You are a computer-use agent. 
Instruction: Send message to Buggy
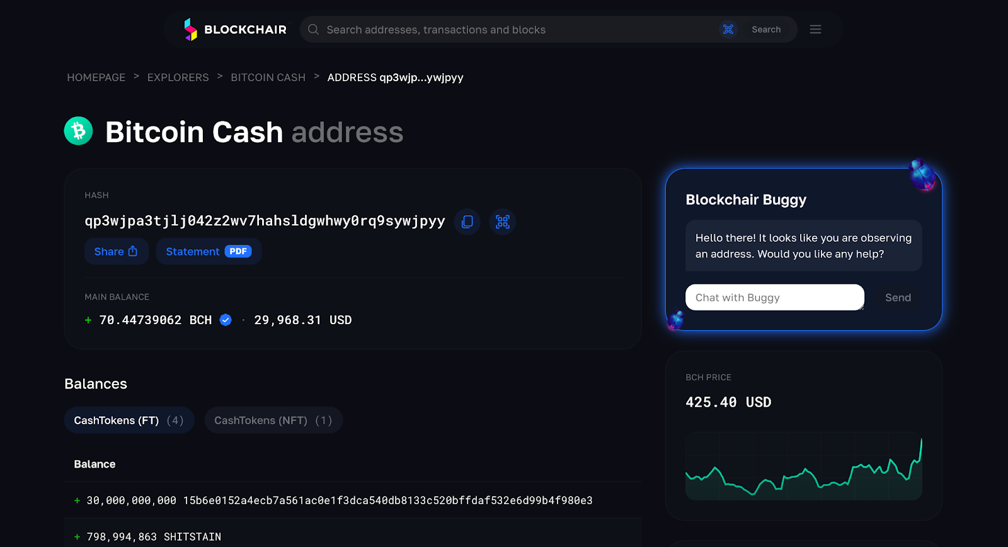898,298
